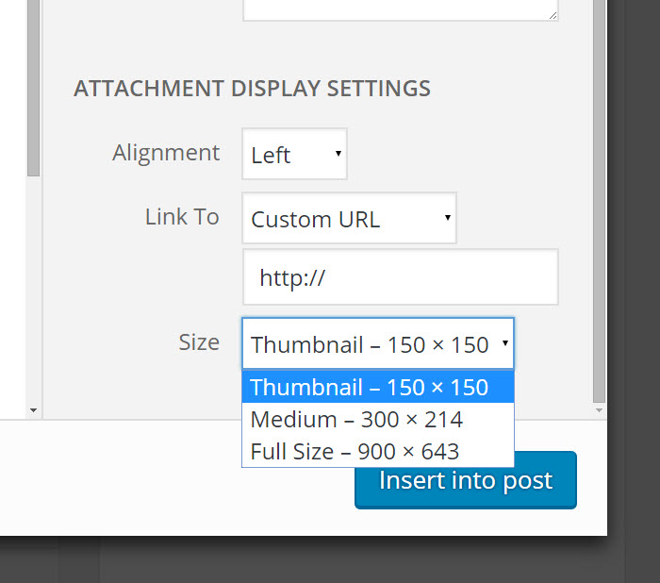Click the Link To field label
The image size is (660, 583).
click(182, 217)
